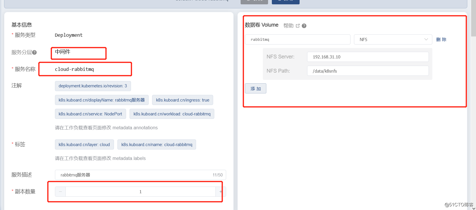The image size is (476, 210).
Task: Click the k8s.kuboard.cn/workload: cloud-rabbitmq tag
Action: (x=172, y=114)
